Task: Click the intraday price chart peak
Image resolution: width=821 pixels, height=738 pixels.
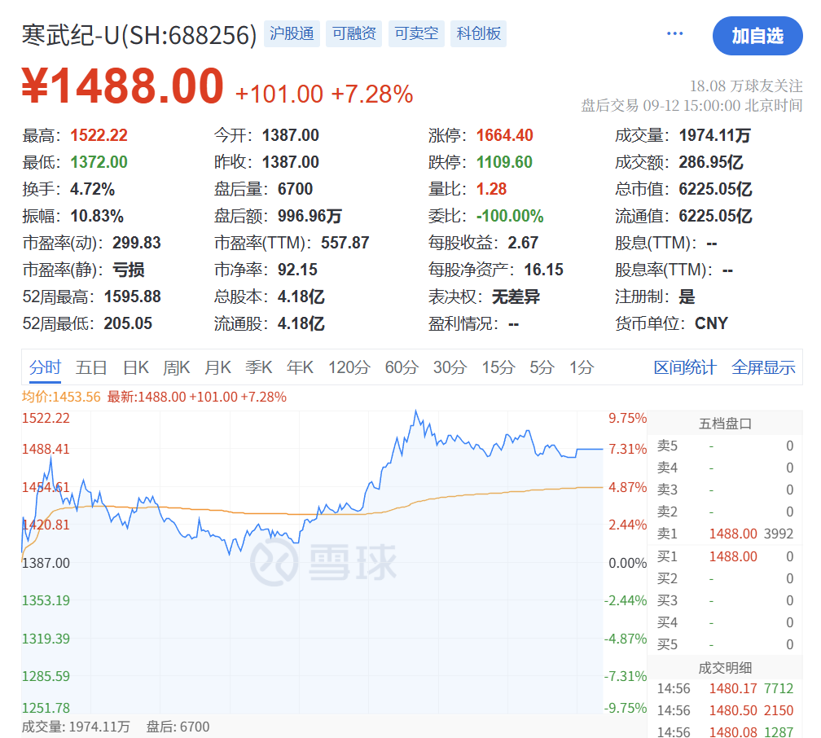Action: tap(416, 411)
